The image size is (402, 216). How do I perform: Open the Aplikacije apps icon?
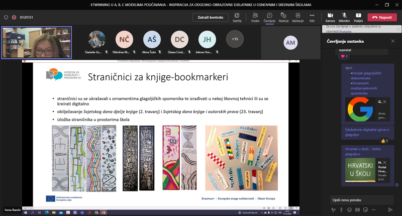tap(297, 16)
